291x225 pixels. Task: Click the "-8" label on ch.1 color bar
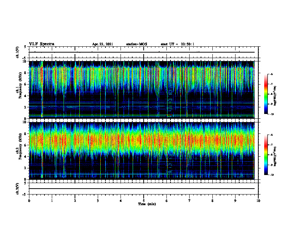tap(271, 94)
